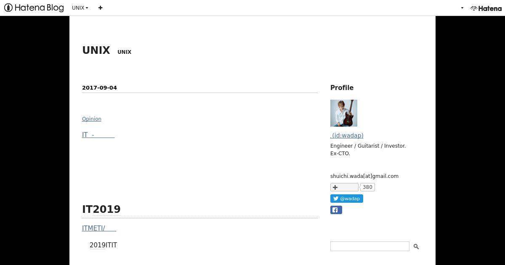Select the Opinion category link
The height and width of the screenshot is (265, 505).
[x=92, y=119]
